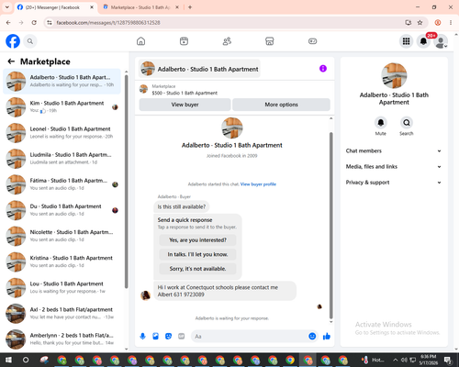The height and width of the screenshot is (367, 459).
Task: Record a voice clip with microphone icon
Action: coord(142,337)
